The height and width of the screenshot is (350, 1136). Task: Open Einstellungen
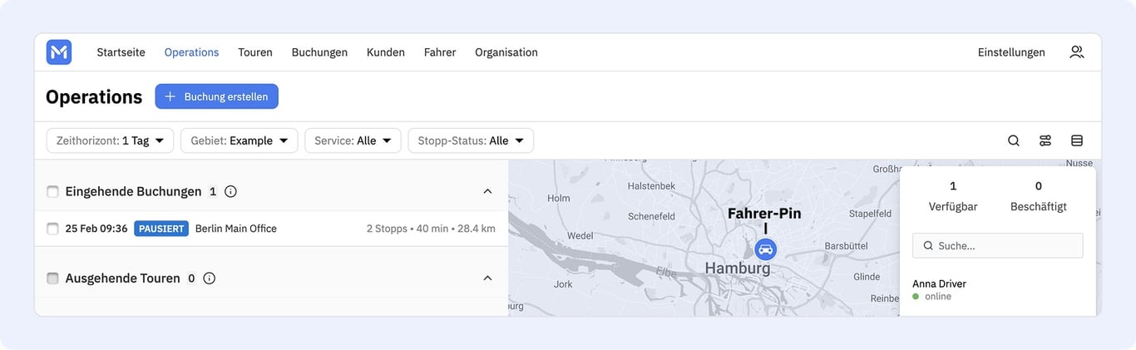point(1011,52)
